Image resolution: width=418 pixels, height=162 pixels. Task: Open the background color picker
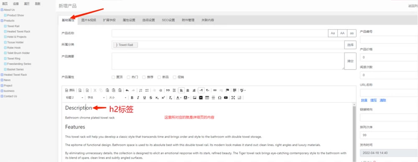point(187,98)
